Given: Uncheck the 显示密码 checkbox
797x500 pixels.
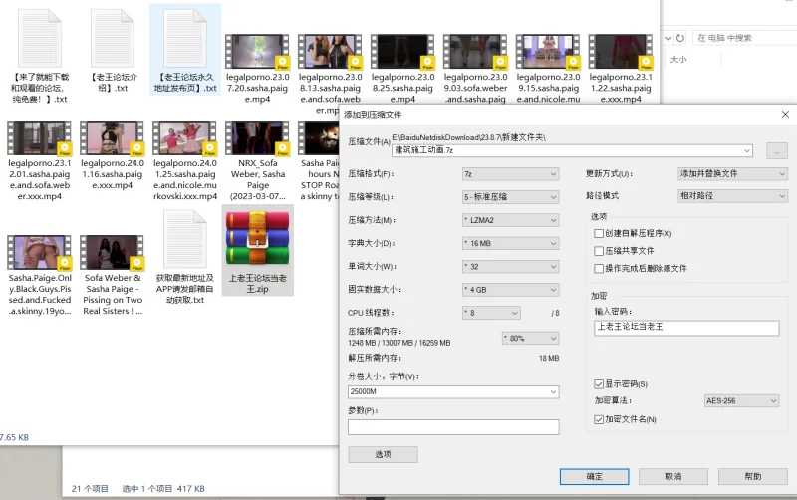Looking at the screenshot, I should click(x=599, y=384).
